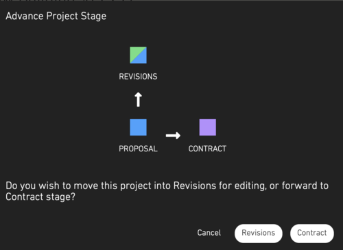Click the blue triangle of the Revisions icon
The height and width of the screenshot is (250, 343).
[x=142, y=58]
